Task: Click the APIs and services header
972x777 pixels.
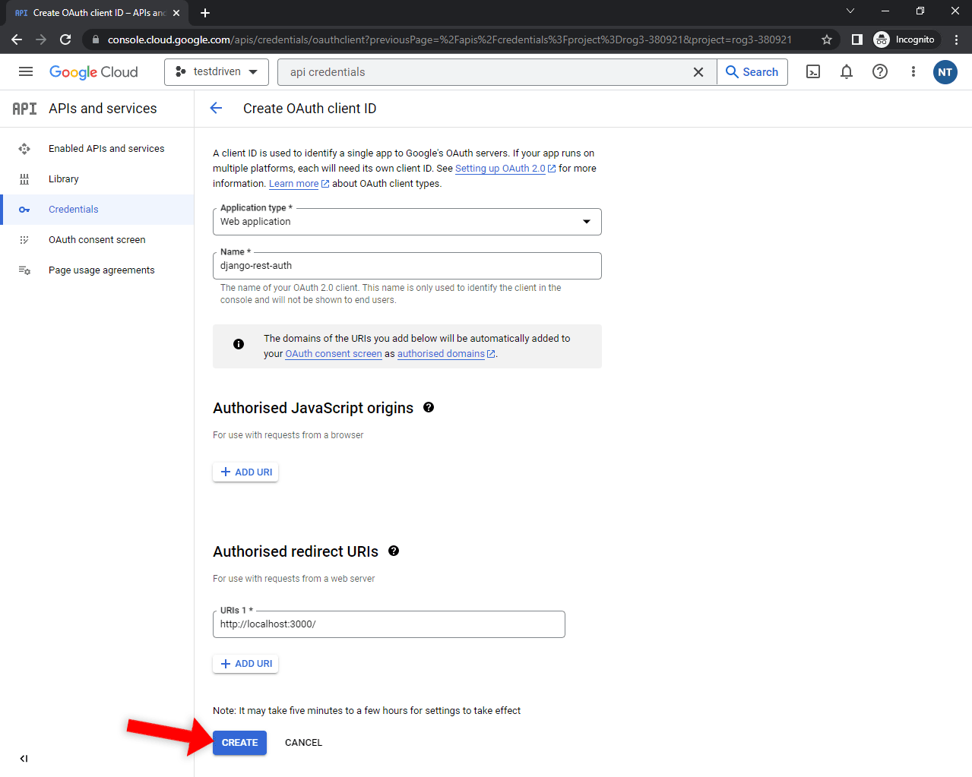Action: [103, 109]
